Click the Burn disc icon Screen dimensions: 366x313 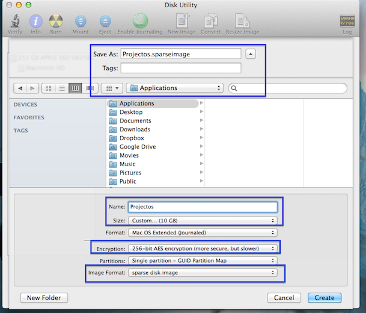56,22
